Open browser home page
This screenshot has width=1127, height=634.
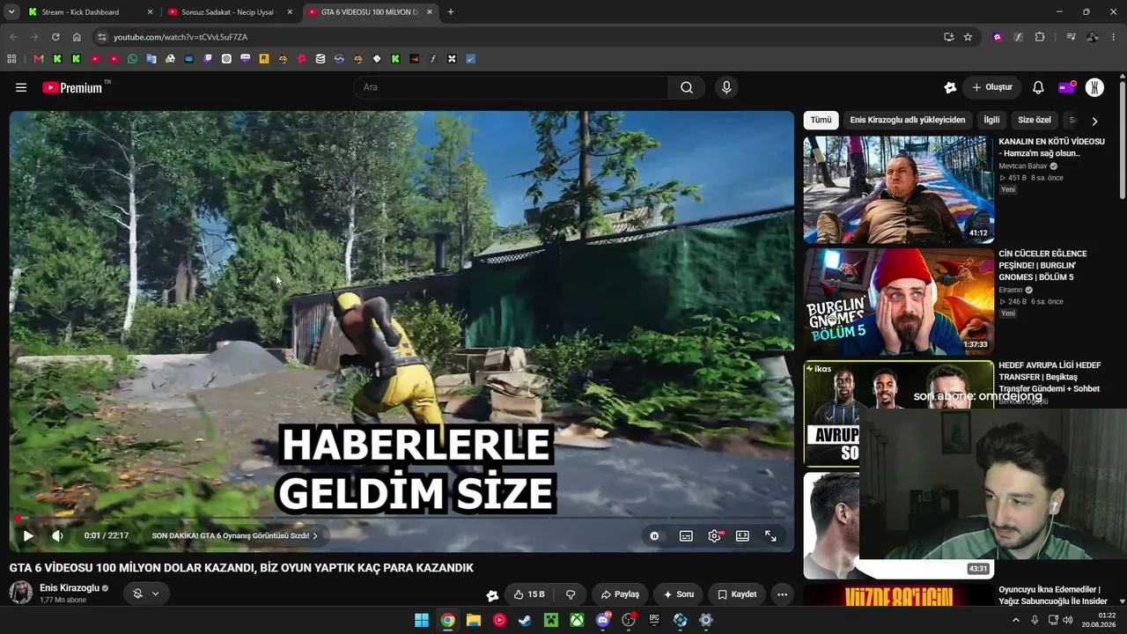(x=77, y=37)
